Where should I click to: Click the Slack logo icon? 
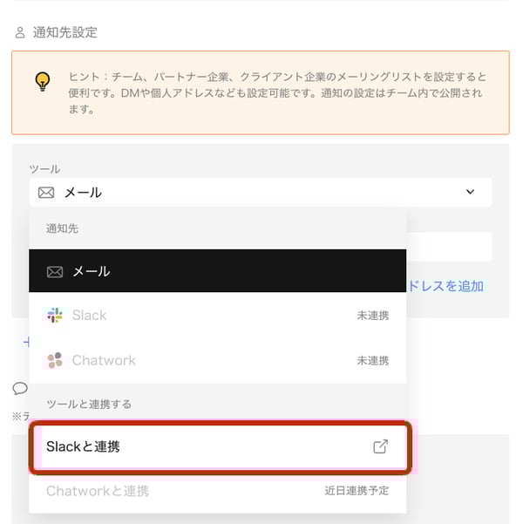coord(55,315)
